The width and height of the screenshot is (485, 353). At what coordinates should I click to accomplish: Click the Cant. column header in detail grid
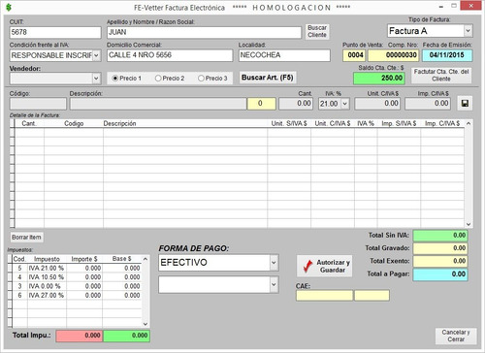tap(29, 123)
